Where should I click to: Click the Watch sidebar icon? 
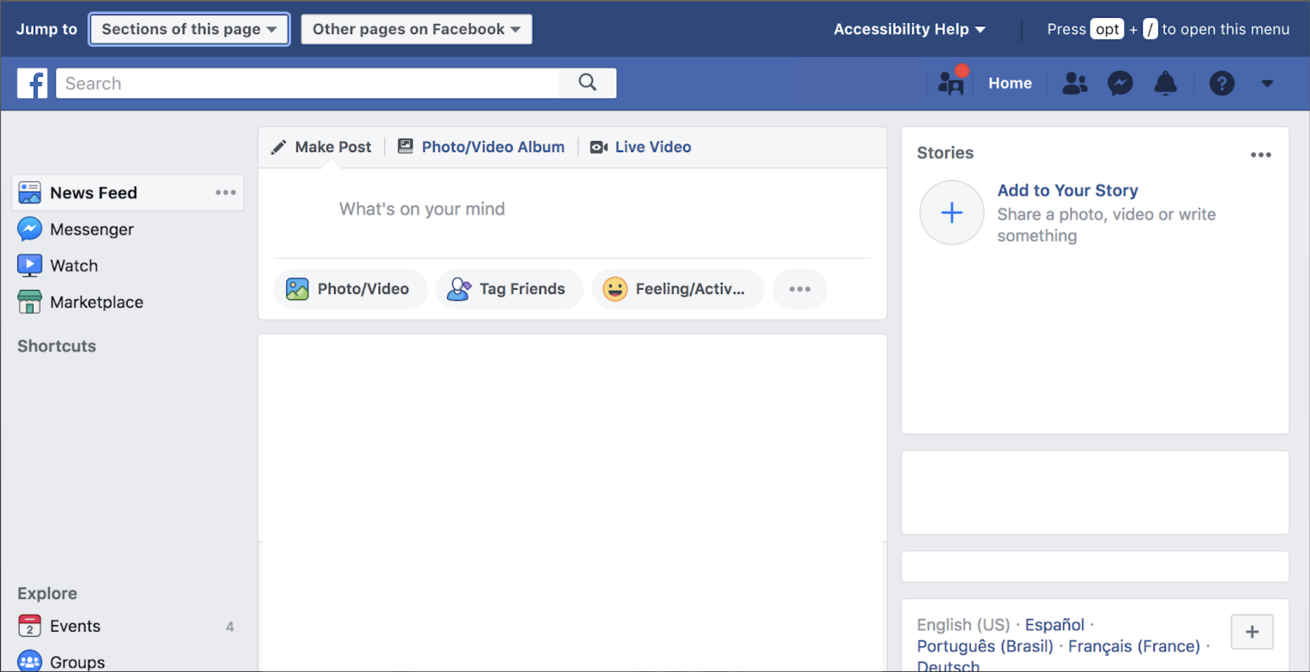tap(29, 266)
